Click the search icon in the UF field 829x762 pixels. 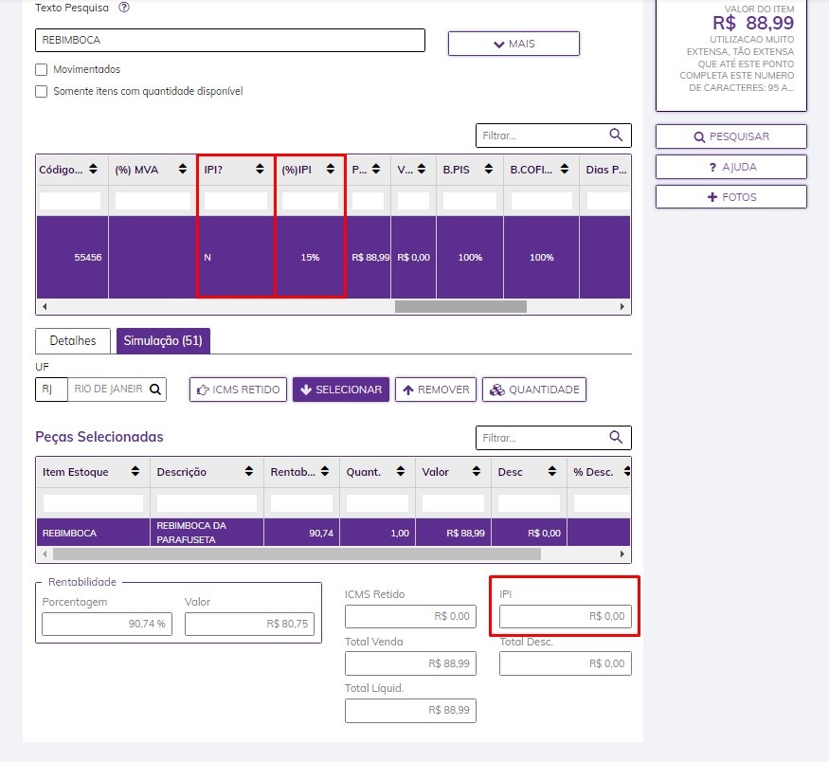coord(155,390)
